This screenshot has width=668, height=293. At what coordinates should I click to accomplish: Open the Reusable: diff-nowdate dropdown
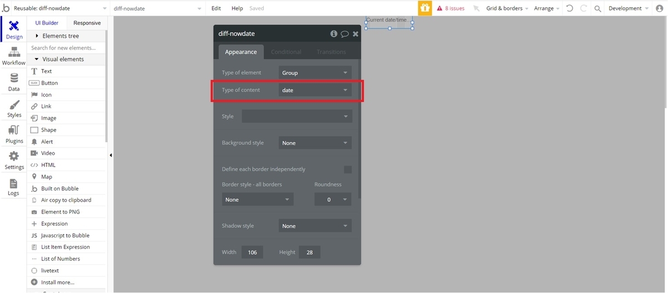tap(61, 8)
